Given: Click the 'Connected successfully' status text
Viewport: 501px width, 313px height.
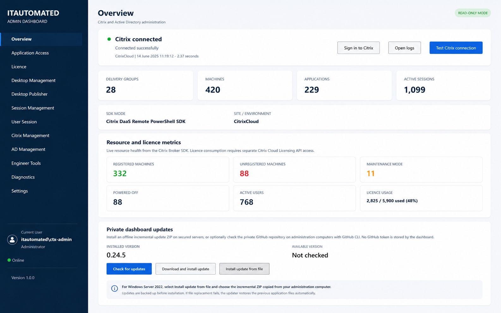Looking at the screenshot, I should click(137, 48).
